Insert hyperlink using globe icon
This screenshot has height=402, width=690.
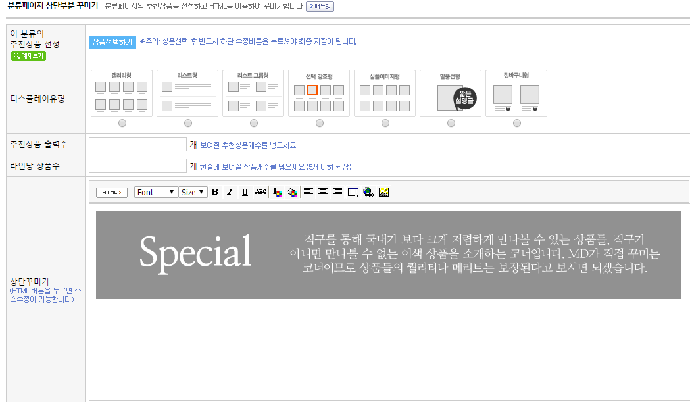[368, 192]
